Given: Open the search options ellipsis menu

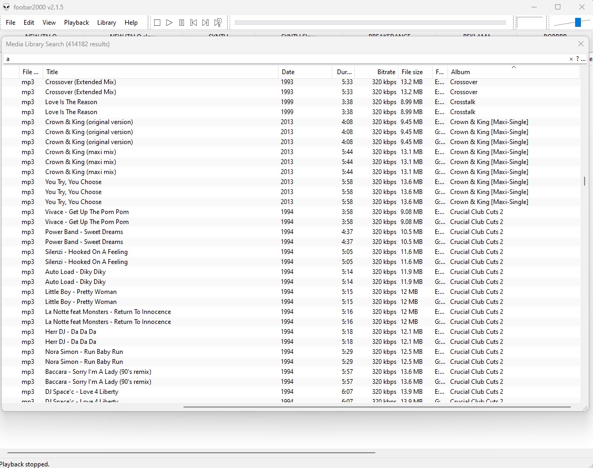Looking at the screenshot, I should click(x=583, y=59).
